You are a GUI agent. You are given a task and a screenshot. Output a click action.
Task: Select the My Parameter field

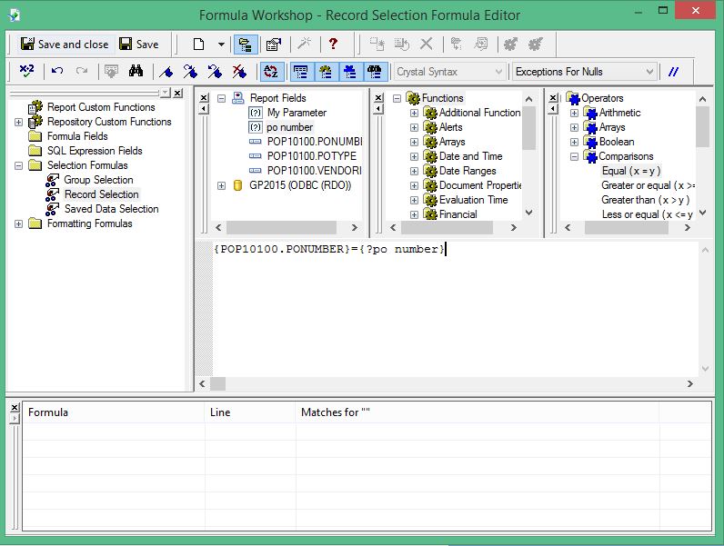297,113
